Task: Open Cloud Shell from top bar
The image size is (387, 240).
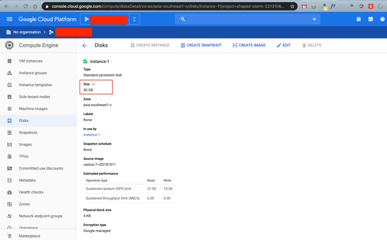Action: pos(370,19)
